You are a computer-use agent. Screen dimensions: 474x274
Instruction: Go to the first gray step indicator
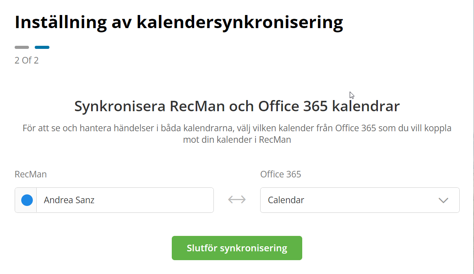click(x=22, y=47)
